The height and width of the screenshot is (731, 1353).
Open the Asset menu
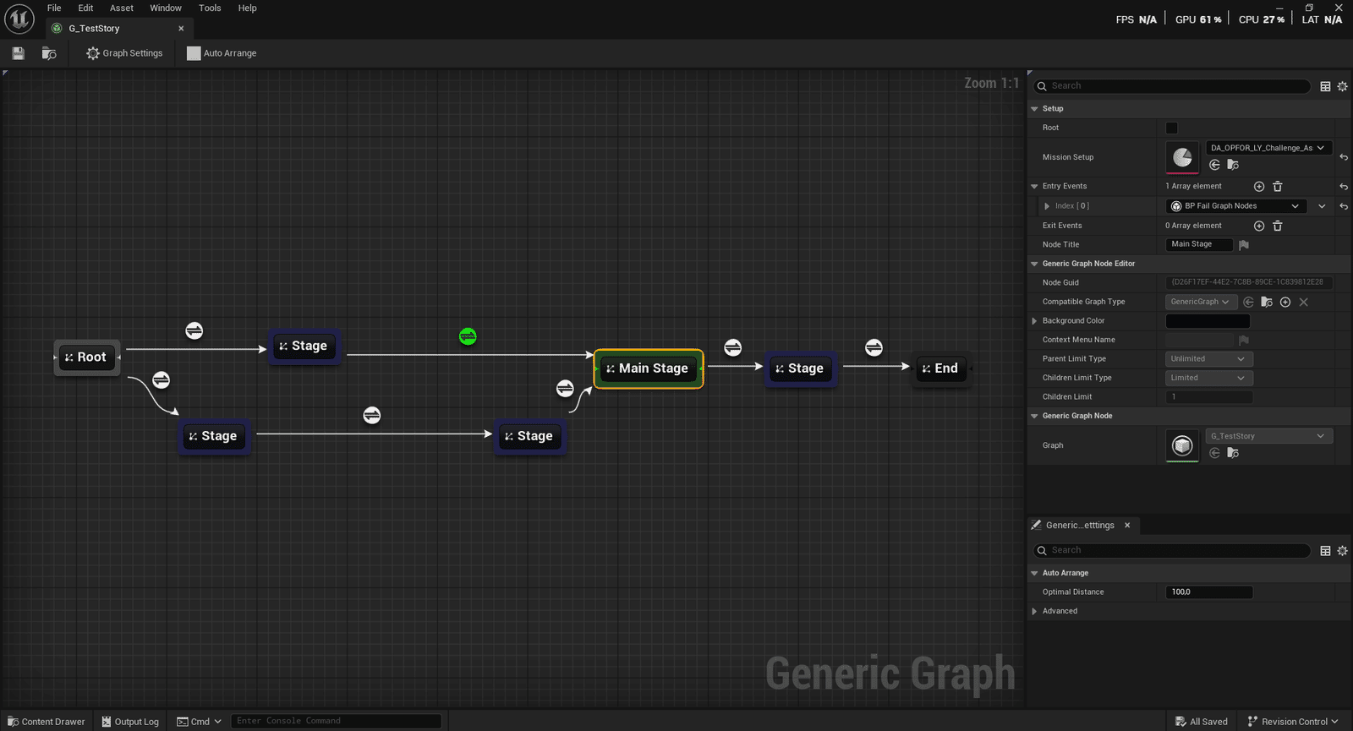(122, 8)
